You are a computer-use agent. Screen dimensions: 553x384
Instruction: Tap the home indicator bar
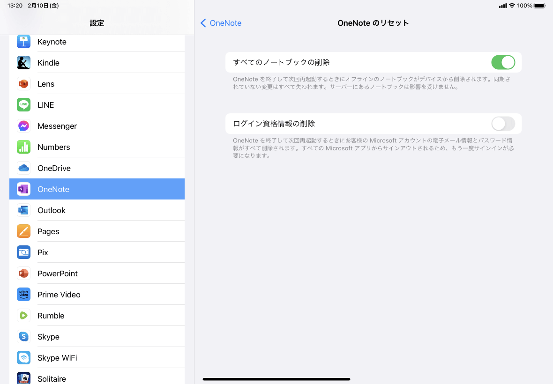pyautogui.click(x=276, y=379)
